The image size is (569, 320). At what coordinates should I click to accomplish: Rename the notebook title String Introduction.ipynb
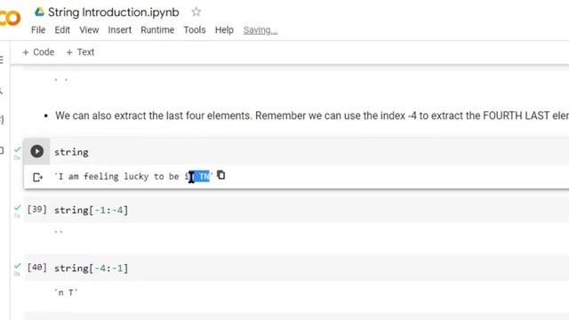click(114, 12)
